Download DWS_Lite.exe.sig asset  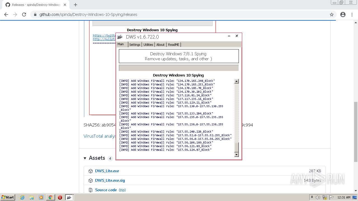click(x=110, y=181)
